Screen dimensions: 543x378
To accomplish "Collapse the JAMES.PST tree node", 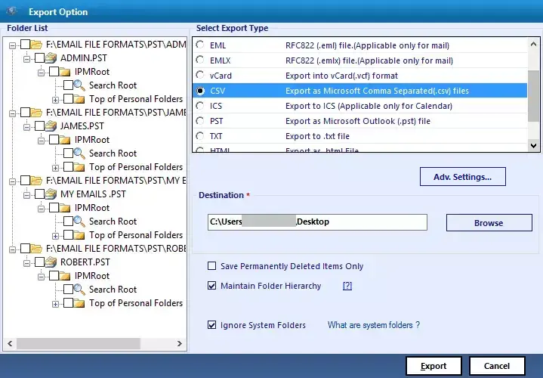I will (x=26, y=127).
